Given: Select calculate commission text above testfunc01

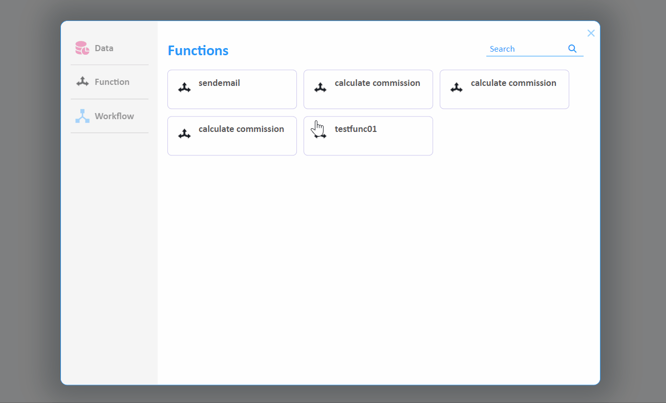Looking at the screenshot, I should click(377, 83).
